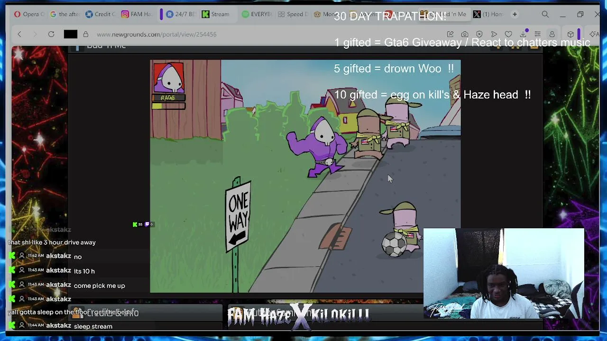Click chat message 'its 10 h'
607x341 pixels.
click(84, 271)
